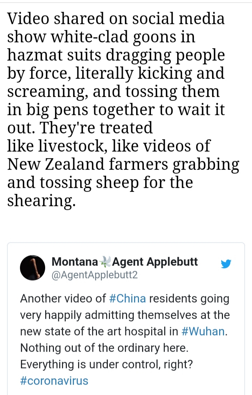Click the 'hazmat suits dragging people' line
Image resolution: width=252 pixels, height=395 pixels.
point(115,55)
